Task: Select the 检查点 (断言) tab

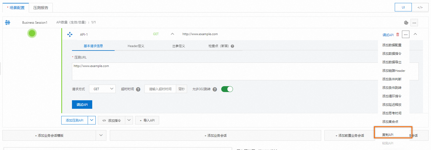Action: [219, 46]
